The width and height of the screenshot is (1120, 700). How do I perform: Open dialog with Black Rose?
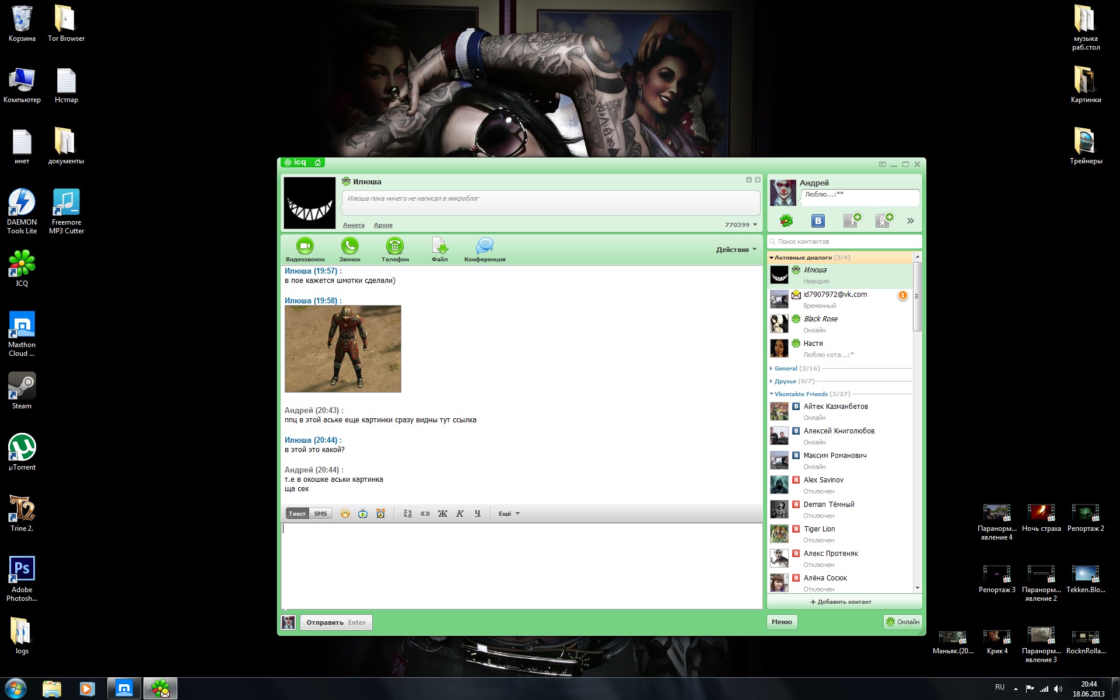pyautogui.click(x=840, y=324)
